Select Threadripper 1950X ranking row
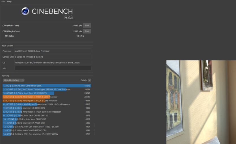The image size is (236, 144). (47, 104)
